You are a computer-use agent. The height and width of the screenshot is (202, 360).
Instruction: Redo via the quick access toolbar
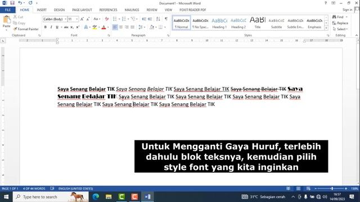click(30, 3)
